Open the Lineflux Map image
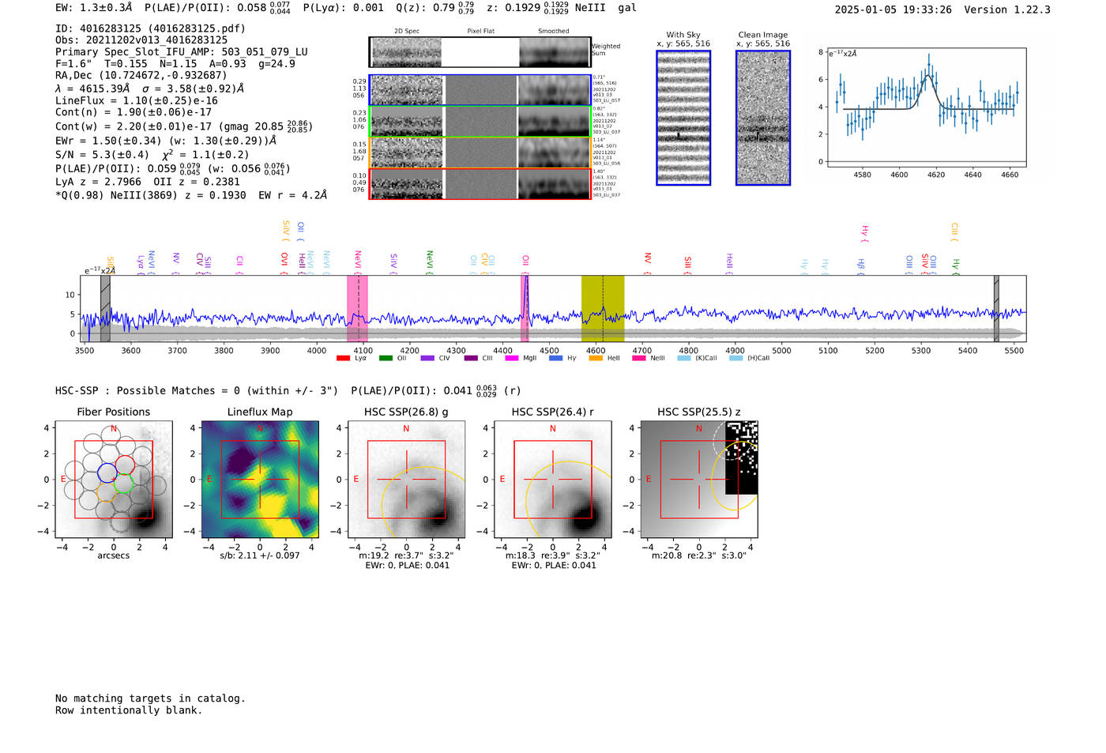The height and width of the screenshot is (753, 1106). pos(260,480)
